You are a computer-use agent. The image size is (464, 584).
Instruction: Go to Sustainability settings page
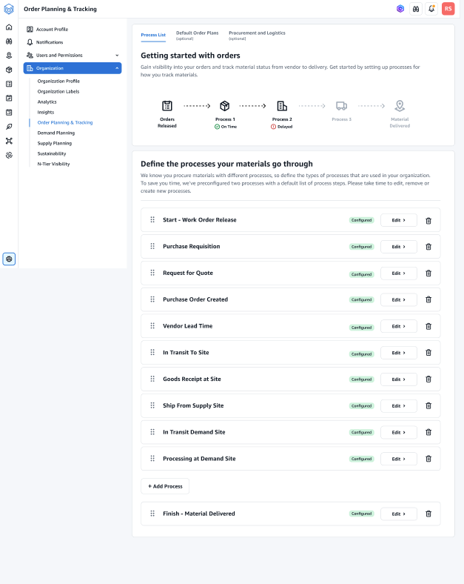coord(52,153)
